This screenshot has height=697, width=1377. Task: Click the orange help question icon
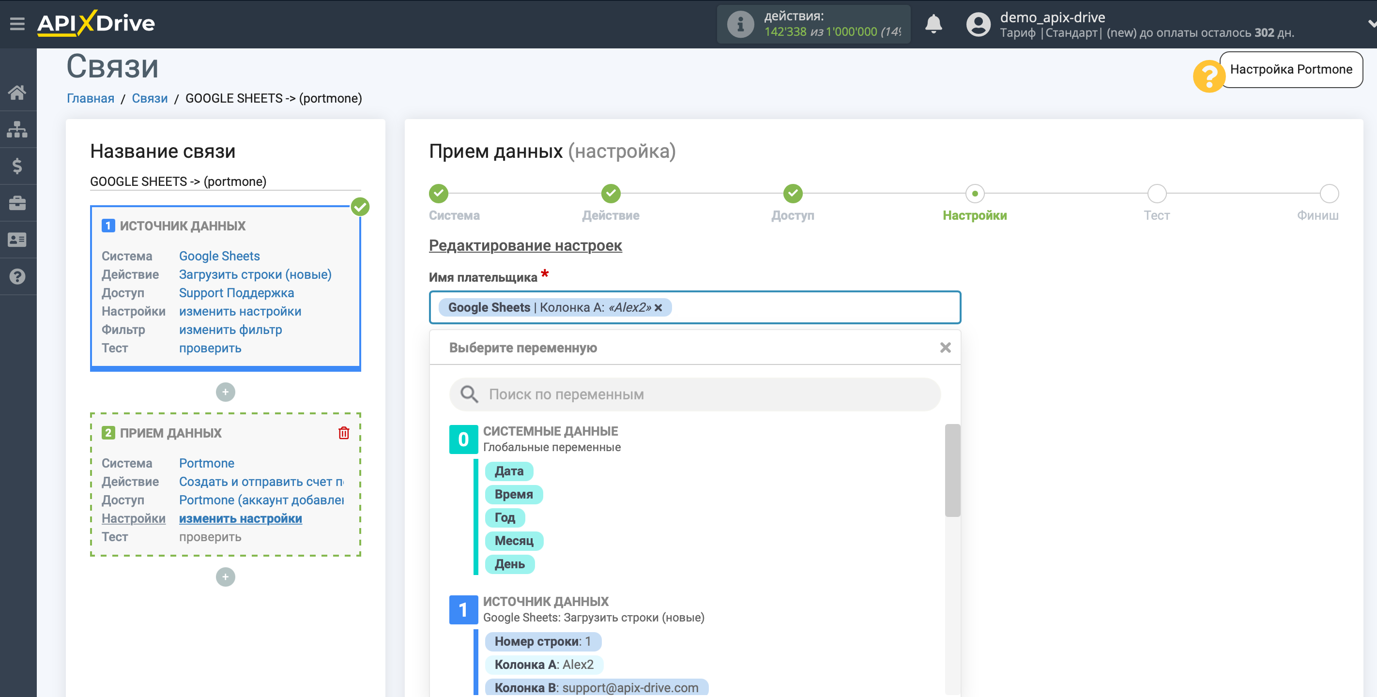[x=1209, y=76]
